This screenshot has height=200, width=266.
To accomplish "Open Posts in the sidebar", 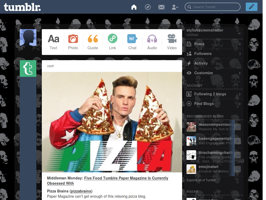I will point(214,44).
